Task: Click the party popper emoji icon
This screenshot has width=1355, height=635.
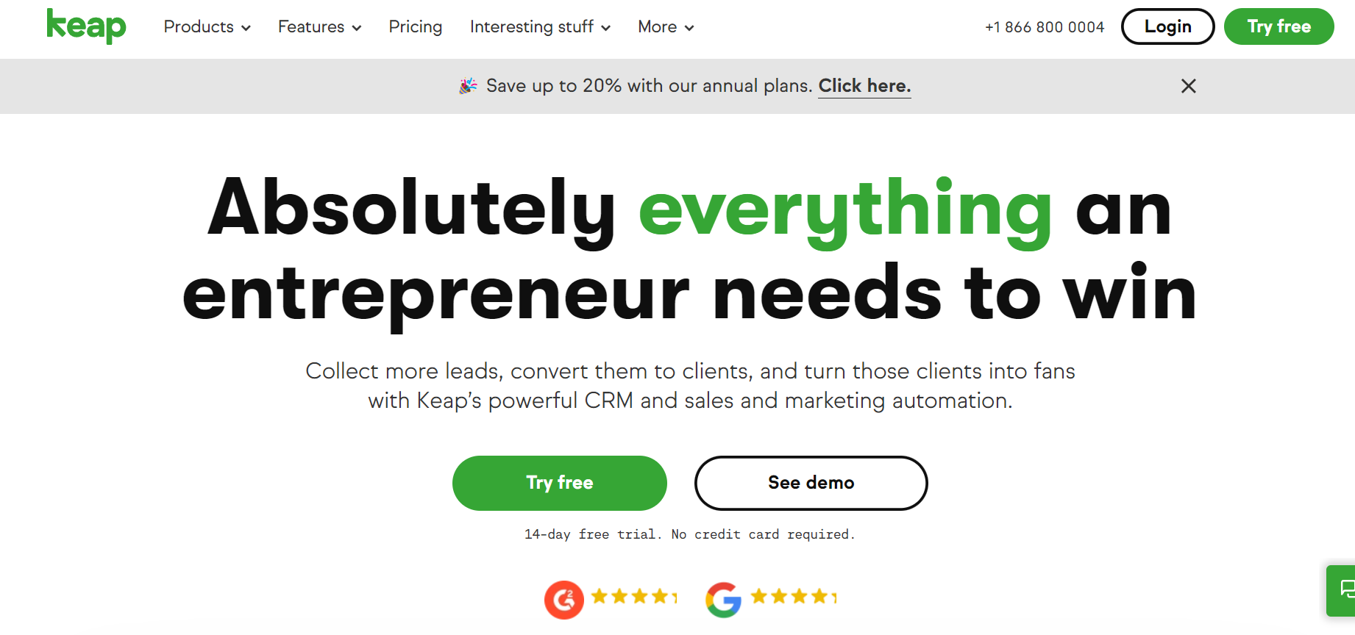Action: click(468, 86)
